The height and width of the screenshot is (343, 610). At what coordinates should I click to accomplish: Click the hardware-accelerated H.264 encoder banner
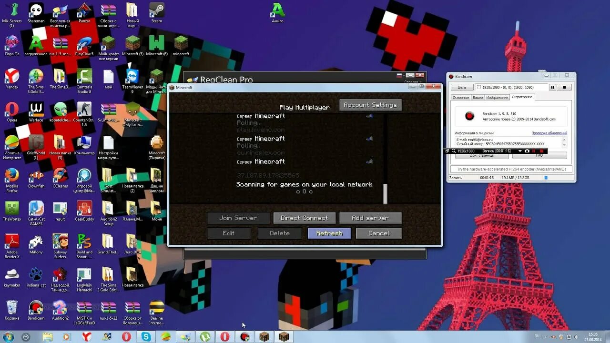pyautogui.click(x=511, y=169)
